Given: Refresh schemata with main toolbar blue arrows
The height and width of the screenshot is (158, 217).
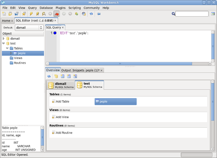Looking at the screenshot, I should [91, 14].
